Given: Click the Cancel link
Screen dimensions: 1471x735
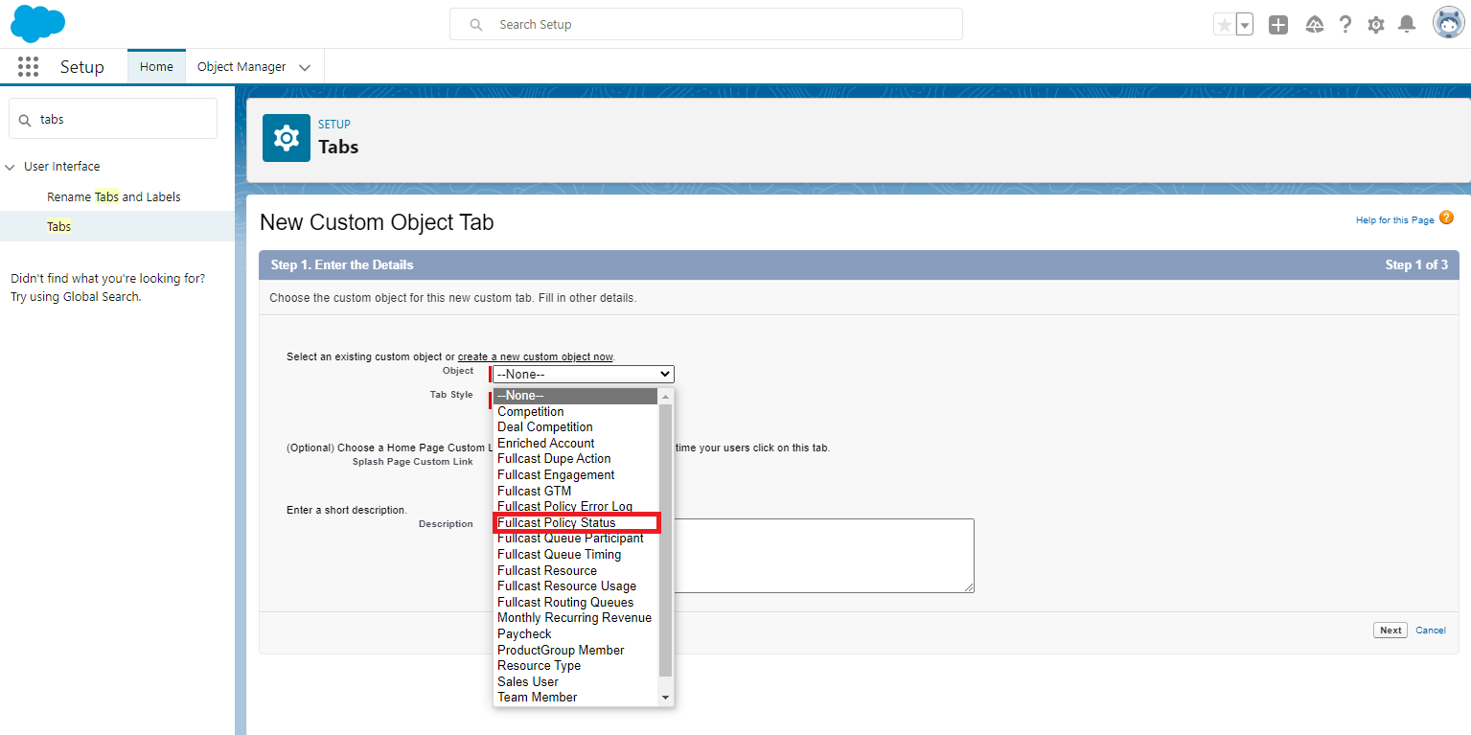Looking at the screenshot, I should pos(1431,631).
